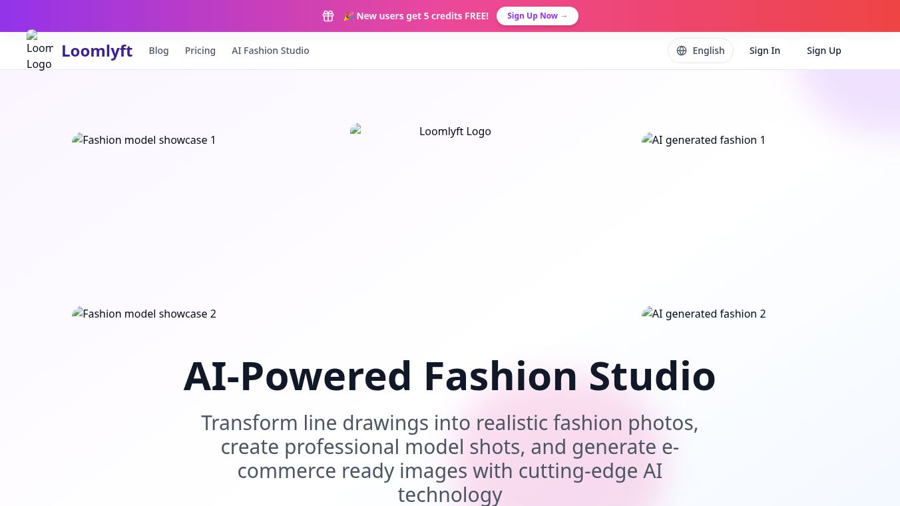900x506 pixels.
Task: Expand the English language selector
Action: [x=700, y=51]
